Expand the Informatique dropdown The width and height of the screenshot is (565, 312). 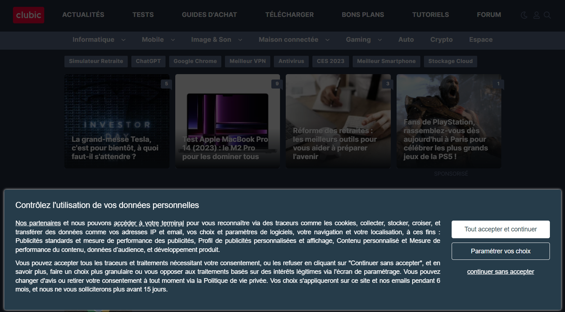point(123,40)
